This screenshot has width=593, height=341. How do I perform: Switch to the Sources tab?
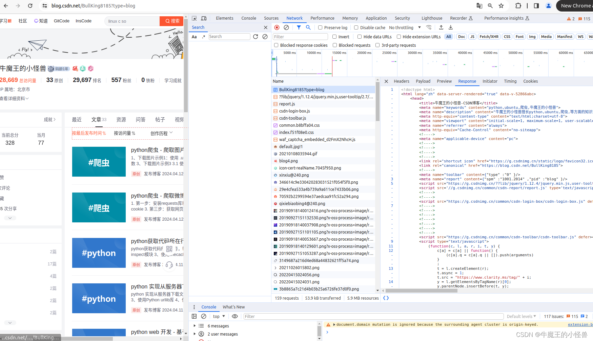click(271, 18)
